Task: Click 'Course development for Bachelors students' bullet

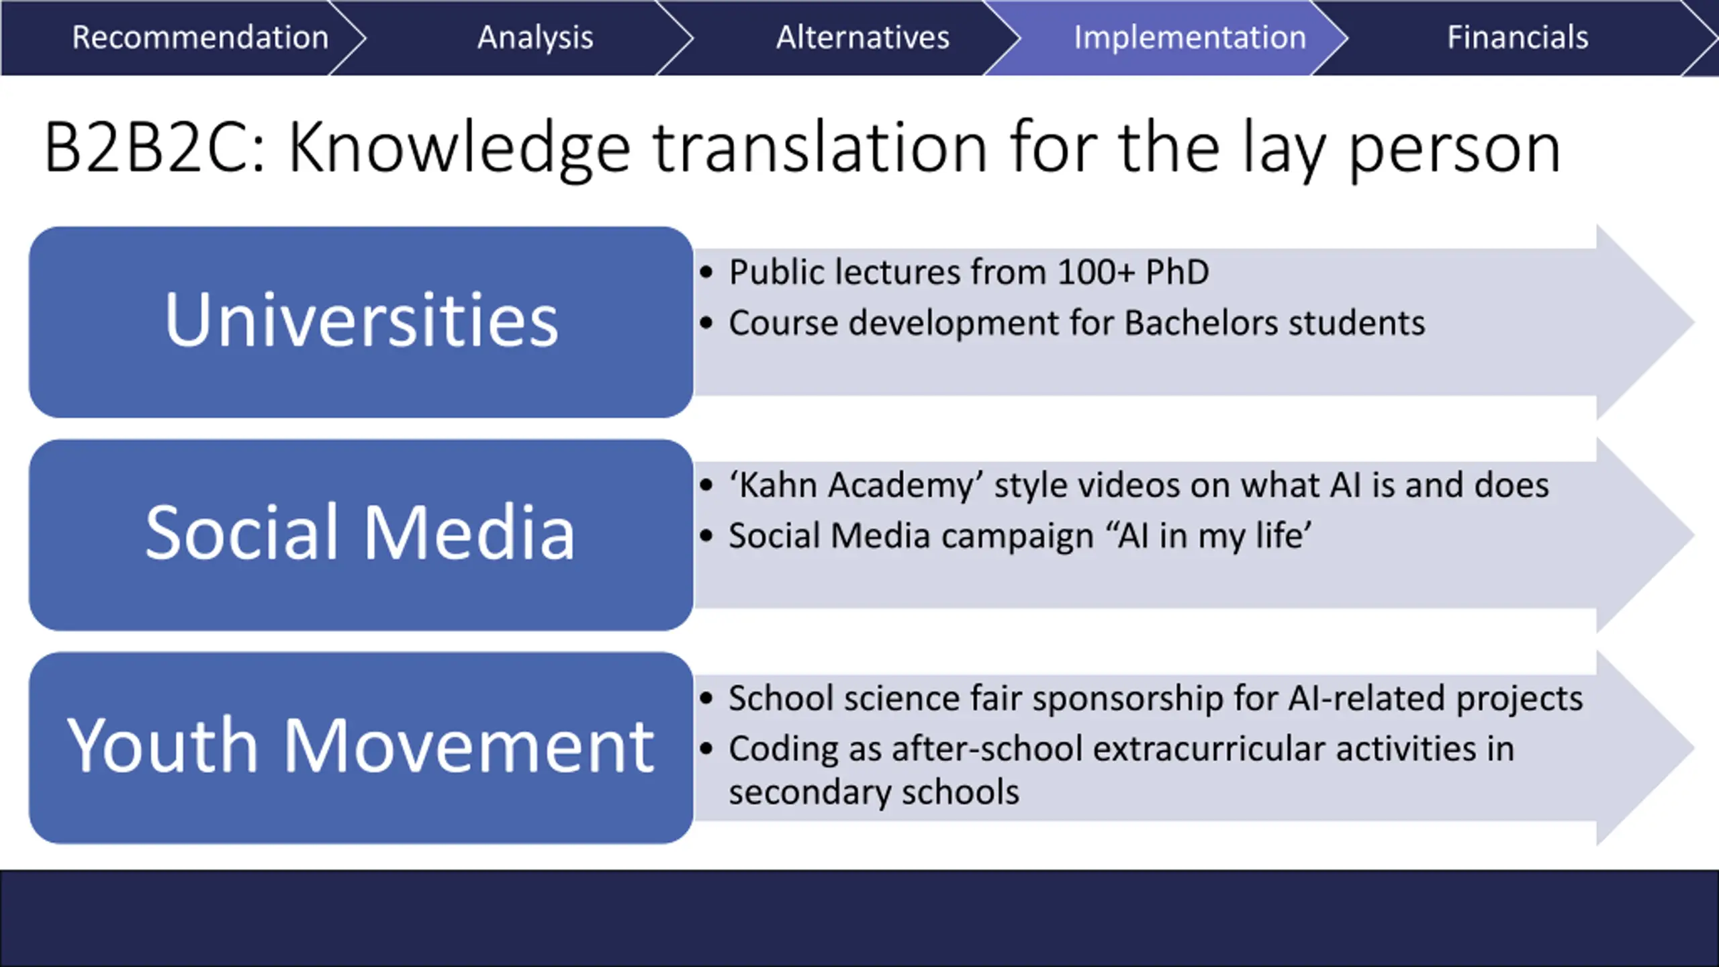Action: click(x=1076, y=323)
